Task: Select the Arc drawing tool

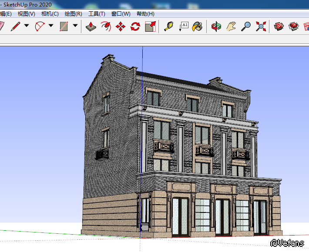Action: click(40, 26)
